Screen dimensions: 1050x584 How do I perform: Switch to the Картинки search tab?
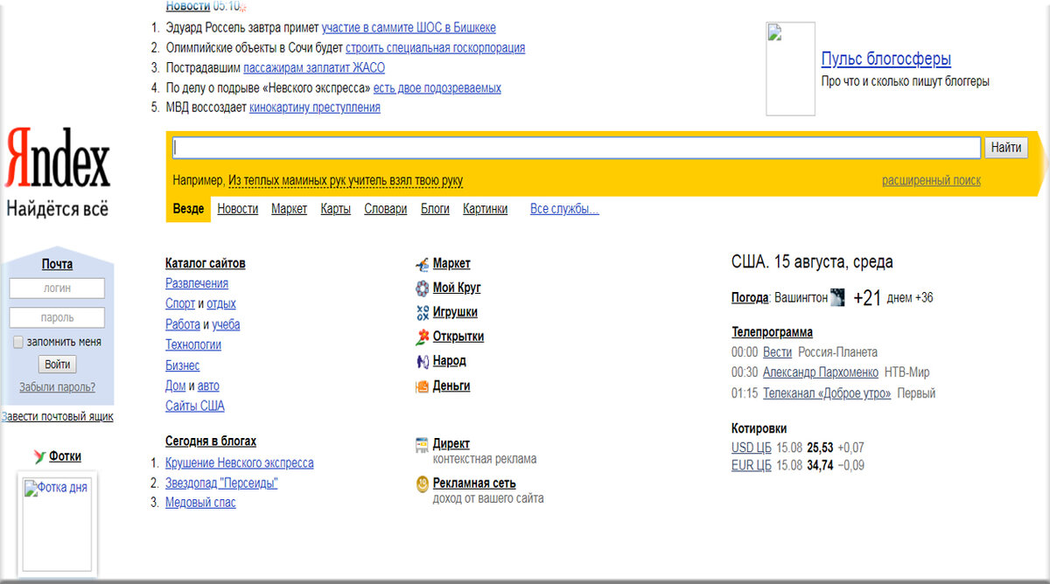(486, 209)
